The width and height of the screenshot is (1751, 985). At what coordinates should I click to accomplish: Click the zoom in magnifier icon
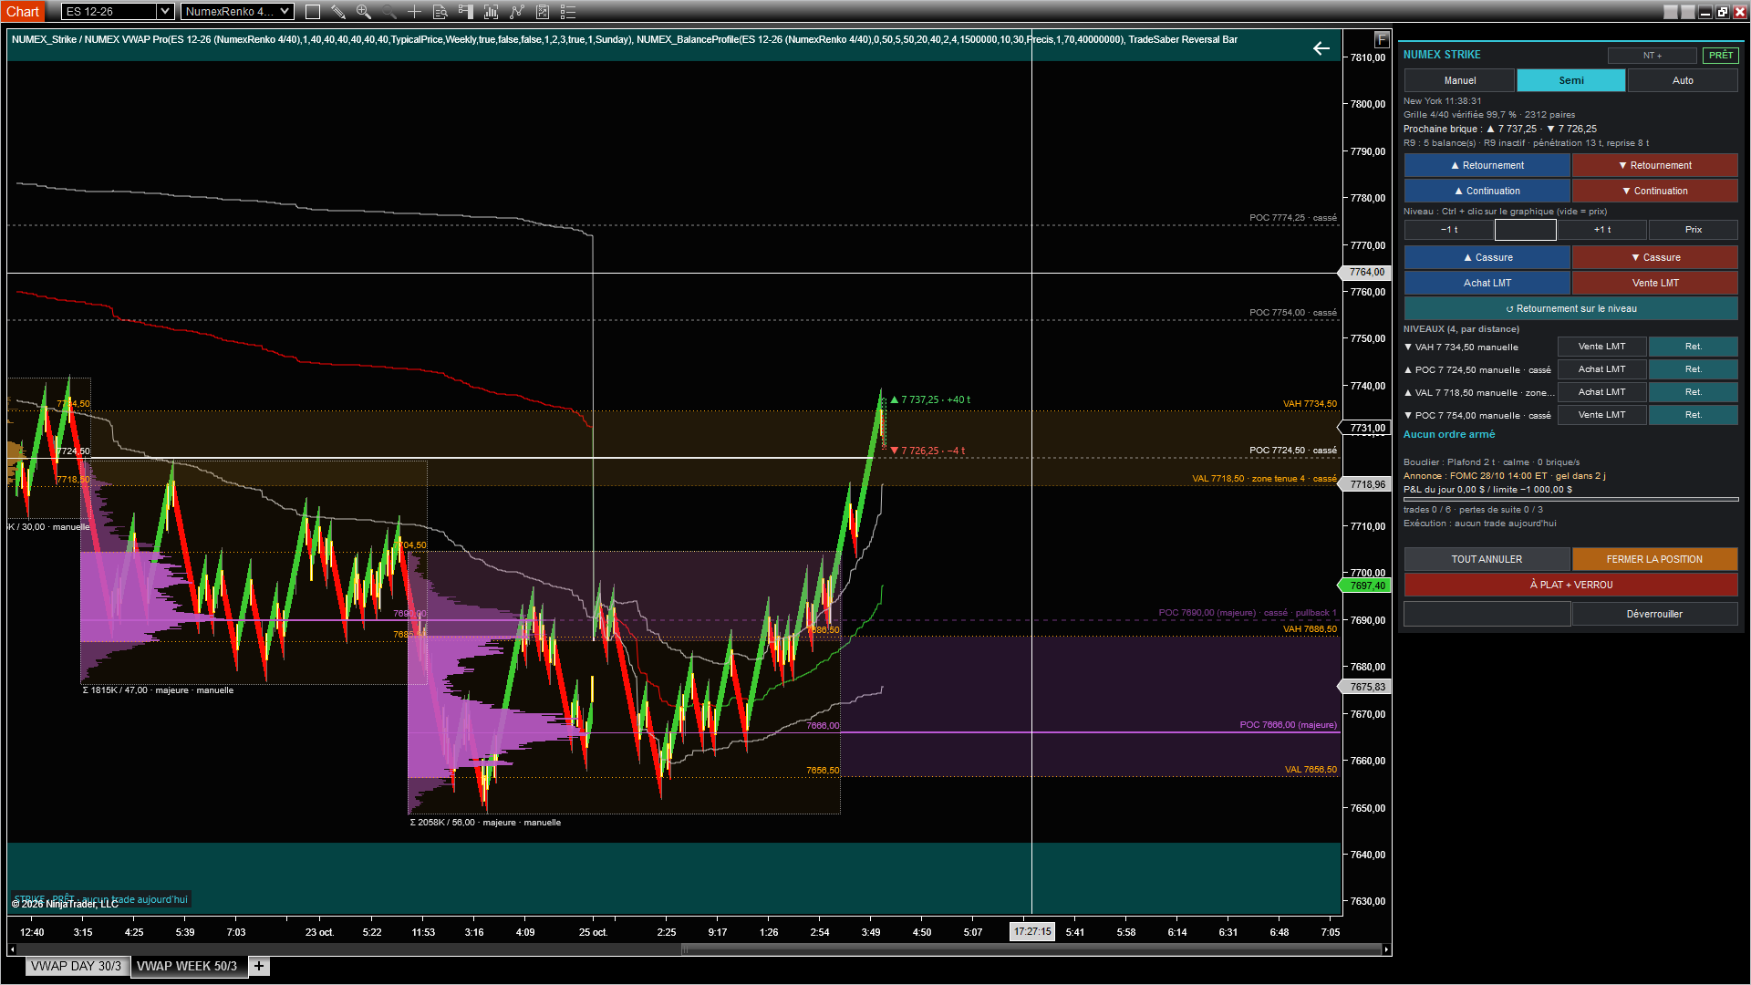pyautogui.click(x=363, y=12)
